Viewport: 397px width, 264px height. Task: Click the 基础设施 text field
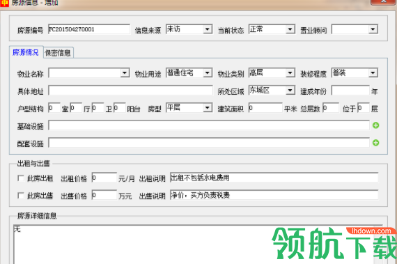point(209,125)
